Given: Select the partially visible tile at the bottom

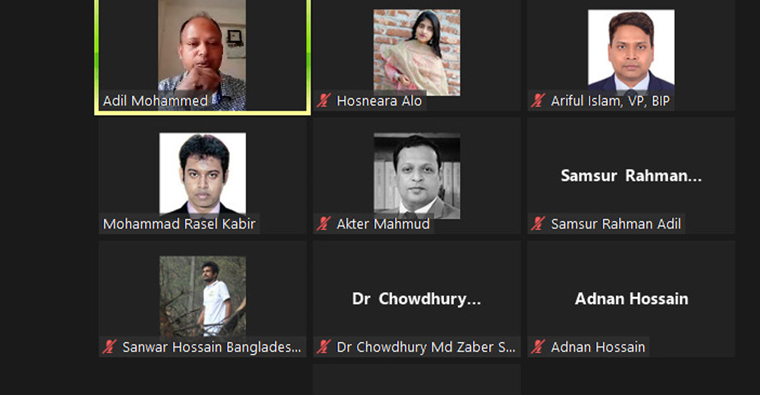Looking at the screenshot, I should tap(417, 379).
